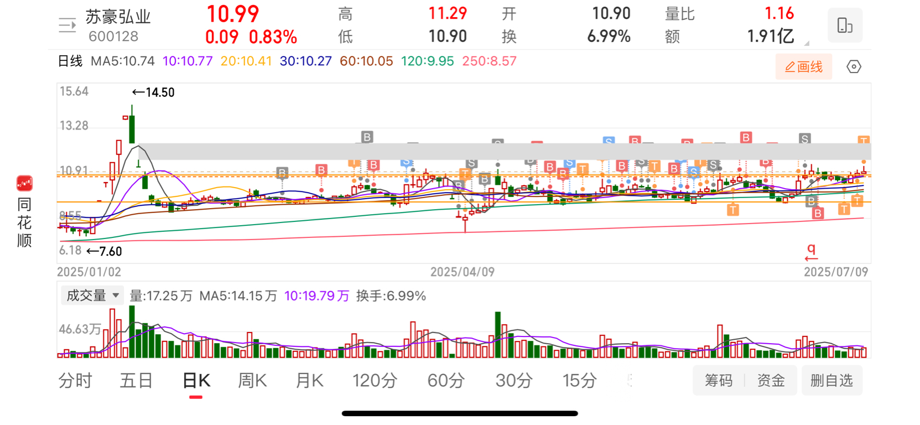
Task: Tap the 2025/04/09 date label
Action: pyautogui.click(x=462, y=272)
